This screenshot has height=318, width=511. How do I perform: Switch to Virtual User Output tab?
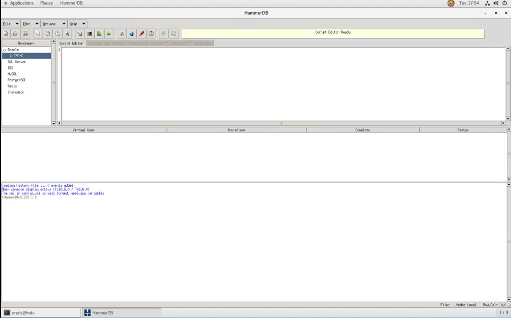click(106, 43)
